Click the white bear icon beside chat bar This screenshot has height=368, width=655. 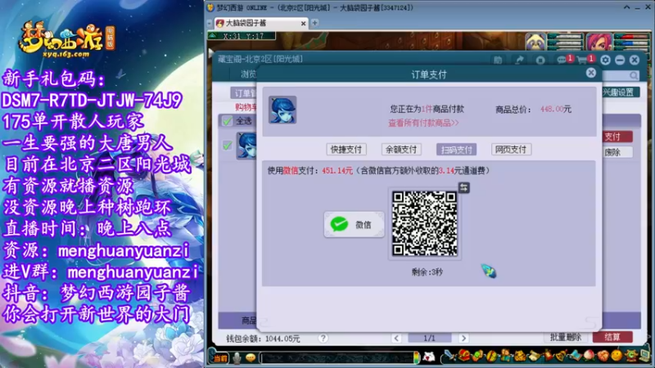click(x=429, y=357)
